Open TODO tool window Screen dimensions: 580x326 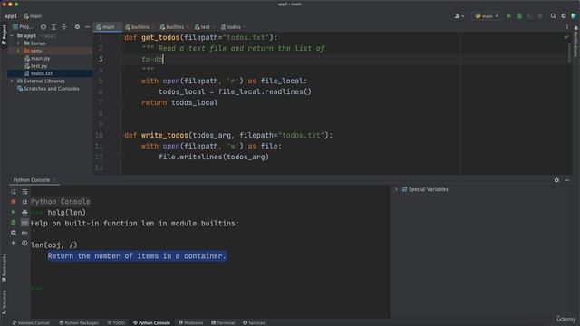116,322
